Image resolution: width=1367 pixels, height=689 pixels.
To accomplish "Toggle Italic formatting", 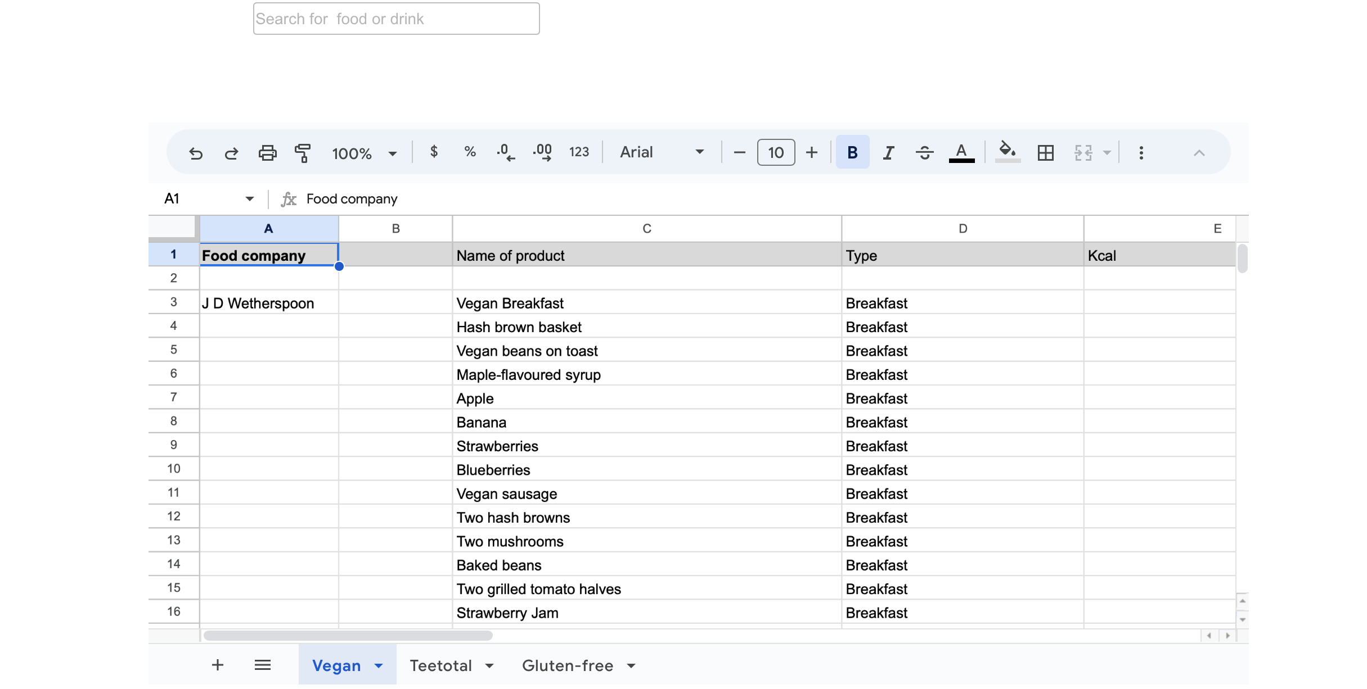I will tap(888, 152).
